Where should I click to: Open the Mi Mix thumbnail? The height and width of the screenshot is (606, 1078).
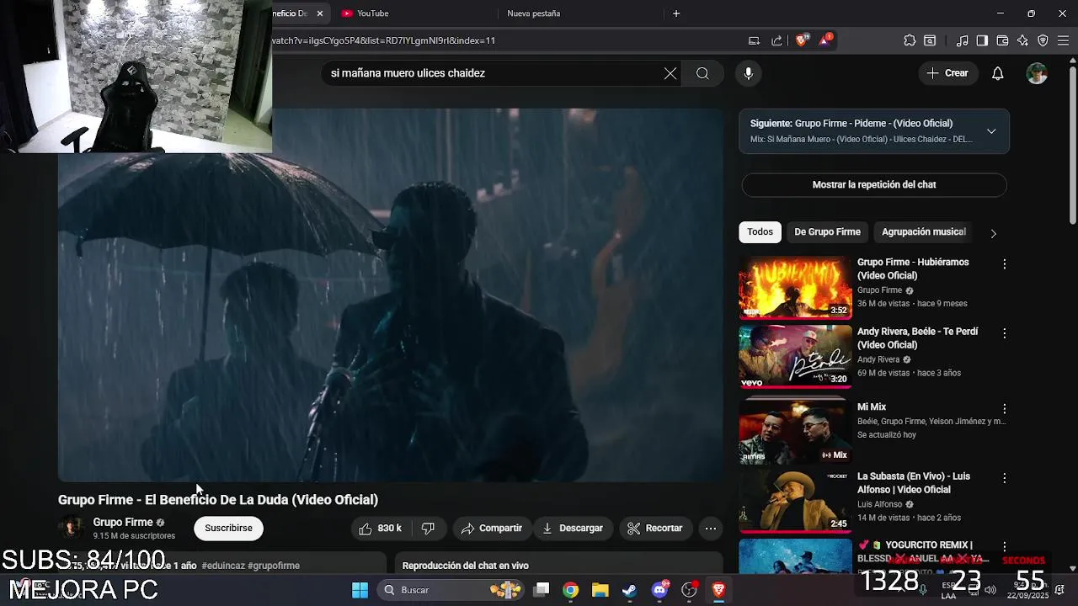click(x=795, y=431)
